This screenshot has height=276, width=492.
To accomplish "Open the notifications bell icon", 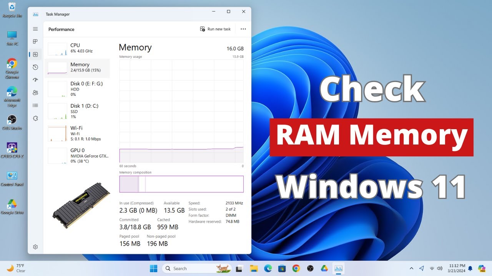I will 470,268.
